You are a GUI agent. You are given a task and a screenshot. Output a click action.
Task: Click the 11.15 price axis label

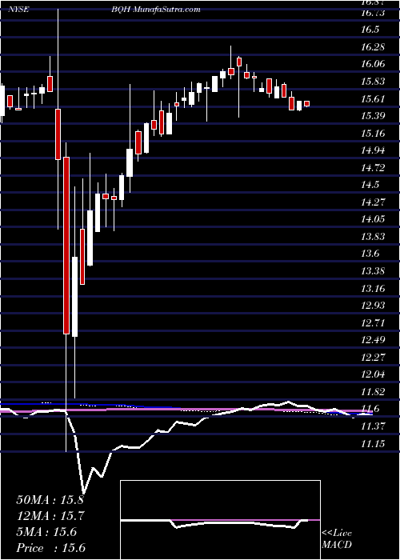(373, 444)
